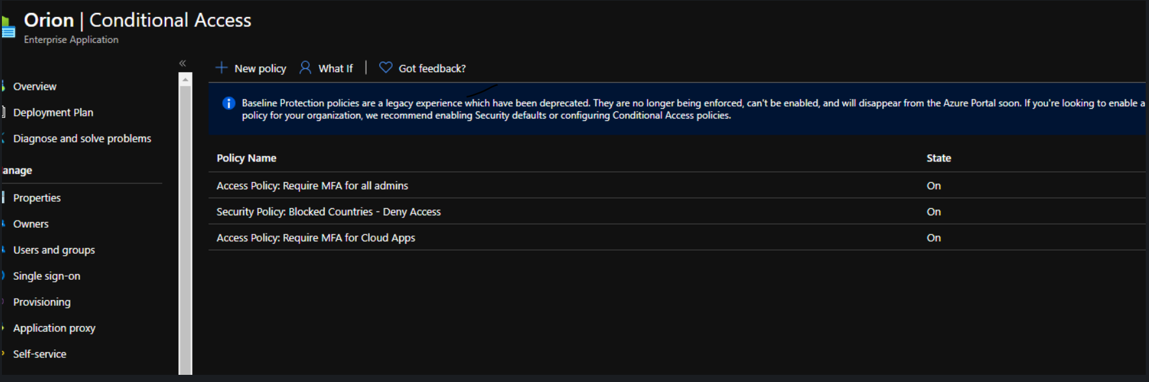The height and width of the screenshot is (382, 1149).
Task: Click the On state for MFA all admins
Action: [x=934, y=185]
